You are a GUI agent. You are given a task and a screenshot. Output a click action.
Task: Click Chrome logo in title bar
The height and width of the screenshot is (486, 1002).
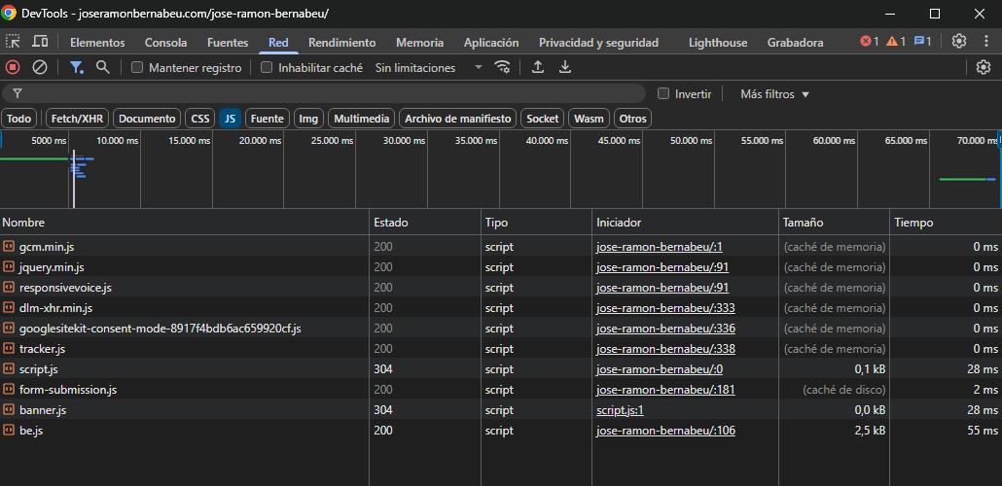click(9, 13)
